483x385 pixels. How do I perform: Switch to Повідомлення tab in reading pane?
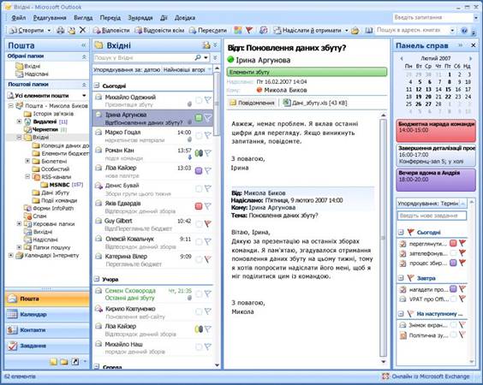pyautogui.click(x=252, y=103)
